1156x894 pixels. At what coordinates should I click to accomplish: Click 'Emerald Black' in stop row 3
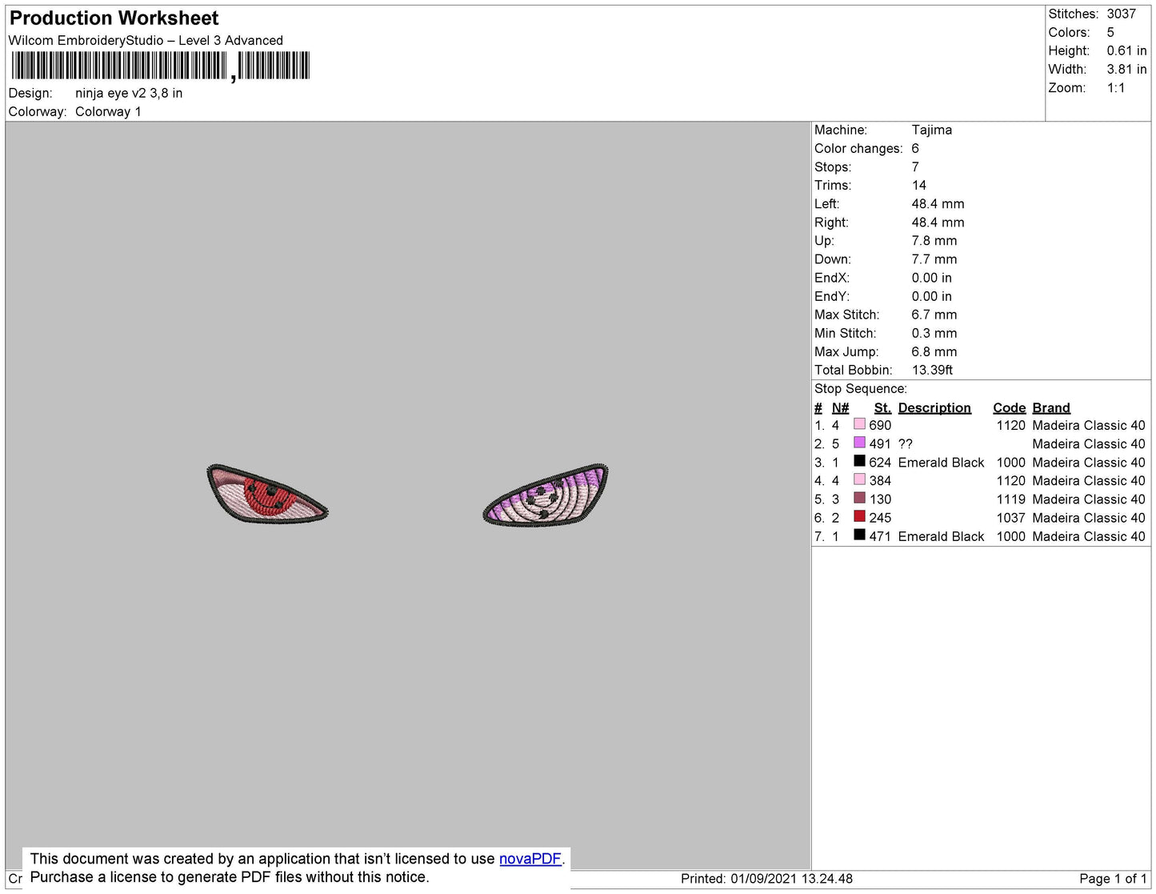941,462
